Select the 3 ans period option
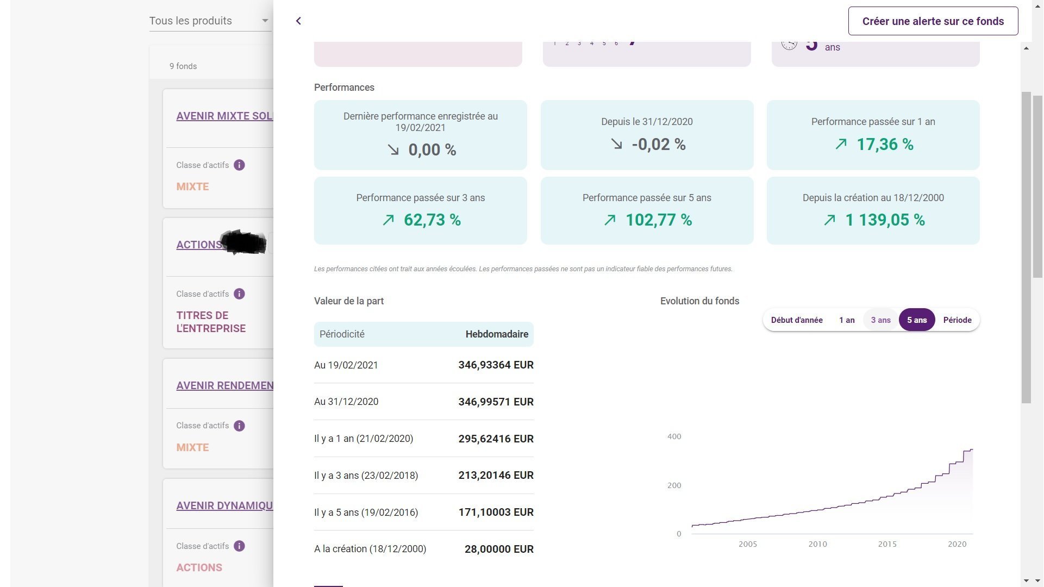The width and height of the screenshot is (1044, 587). point(880,320)
